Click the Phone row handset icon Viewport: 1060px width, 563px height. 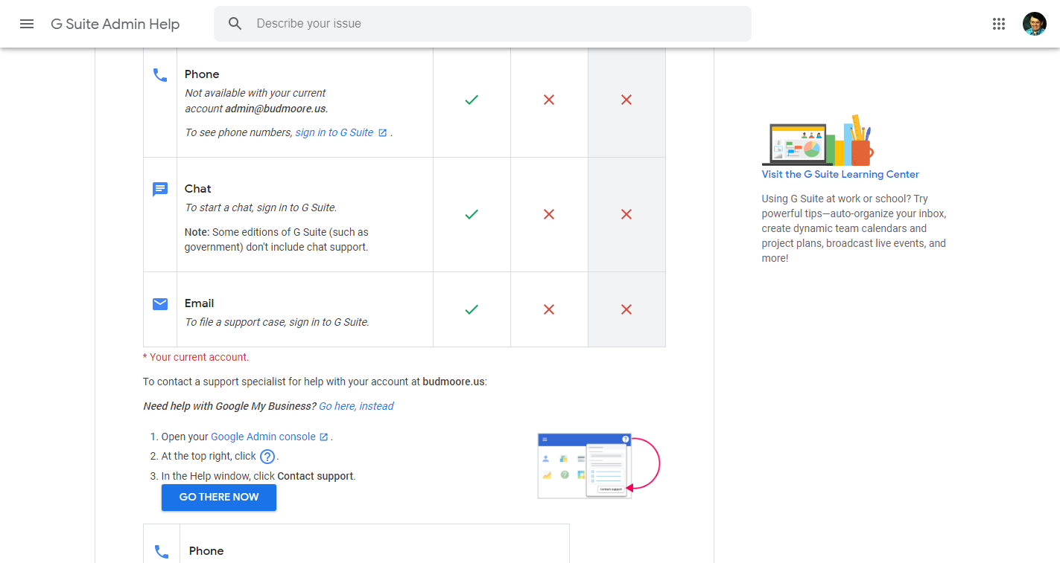(160, 75)
